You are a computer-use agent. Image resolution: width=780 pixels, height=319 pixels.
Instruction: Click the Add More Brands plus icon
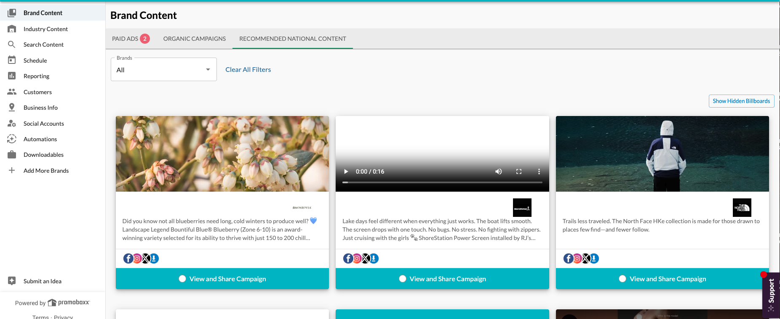(x=12, y=171)
